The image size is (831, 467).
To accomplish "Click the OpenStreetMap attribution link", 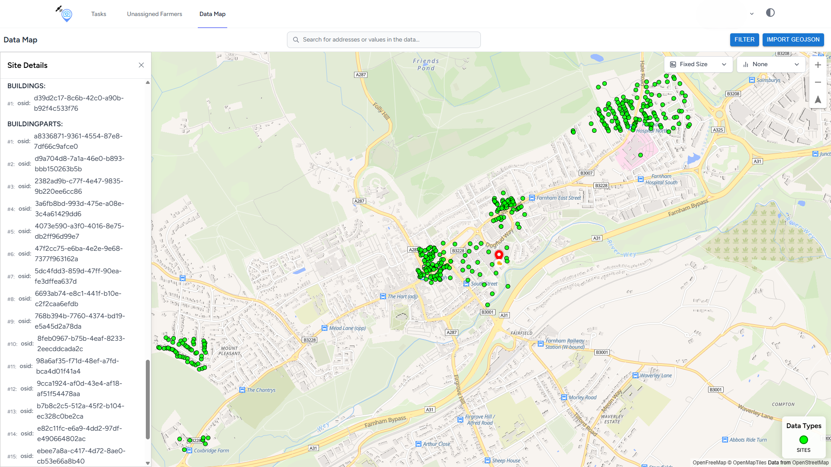I will click(x=810, y=463).
